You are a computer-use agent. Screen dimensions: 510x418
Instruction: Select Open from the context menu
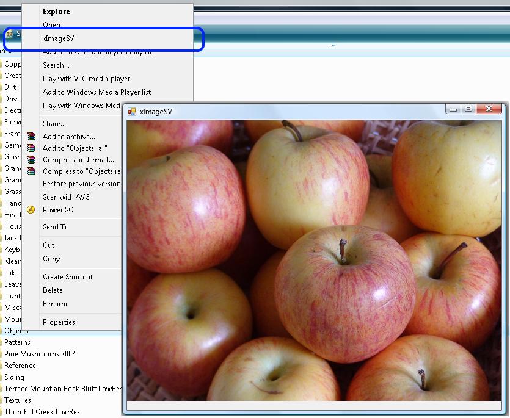coord(51,24)
